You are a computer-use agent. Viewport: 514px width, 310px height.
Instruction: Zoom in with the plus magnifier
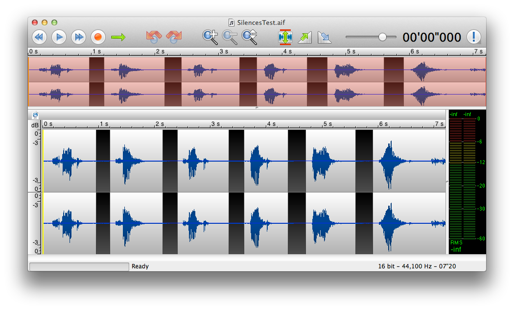click(210, 37)
